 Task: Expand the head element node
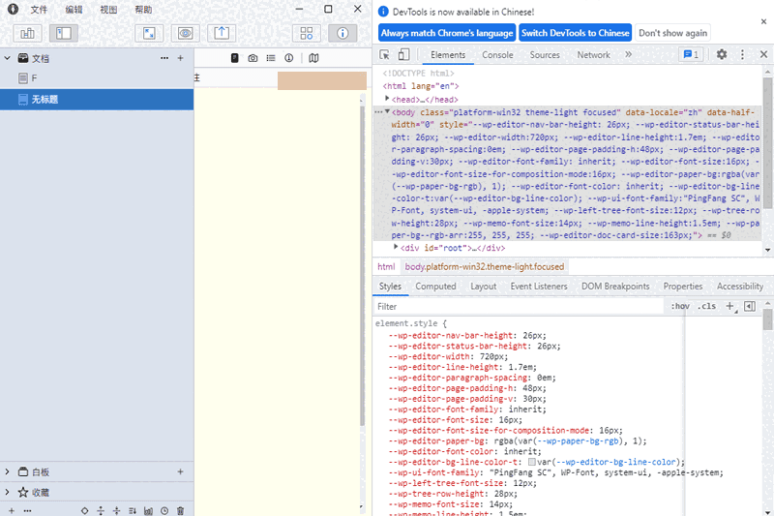coord(388,99)
